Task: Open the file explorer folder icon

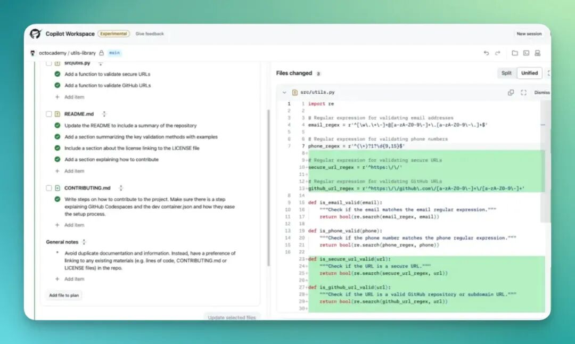Action: pos(515,53)
